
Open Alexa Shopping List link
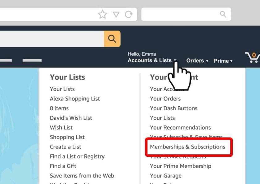75,99
